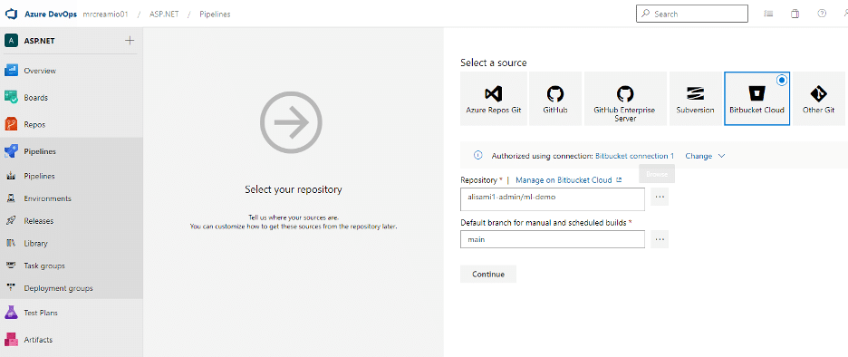Open the Boards icon in sidebar
Screen dimensions: 848x357
tap(12, 97)
